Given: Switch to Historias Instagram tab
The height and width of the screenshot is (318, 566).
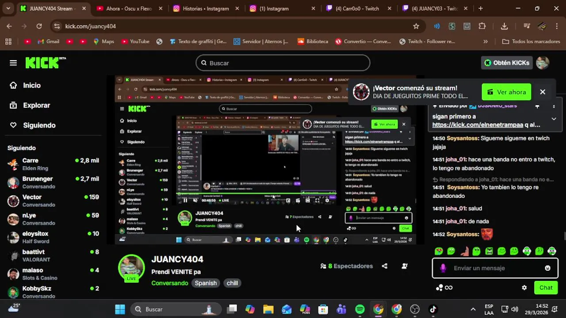Looking at the screenshot, I should [x=206, y=8].
